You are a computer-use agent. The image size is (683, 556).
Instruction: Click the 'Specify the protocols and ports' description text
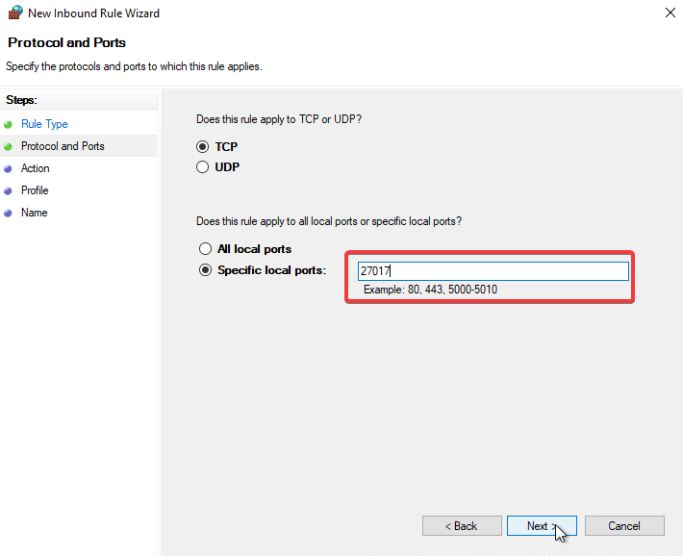134,66
